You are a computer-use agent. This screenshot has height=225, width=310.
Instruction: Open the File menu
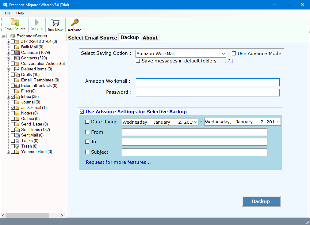point(8,13)
